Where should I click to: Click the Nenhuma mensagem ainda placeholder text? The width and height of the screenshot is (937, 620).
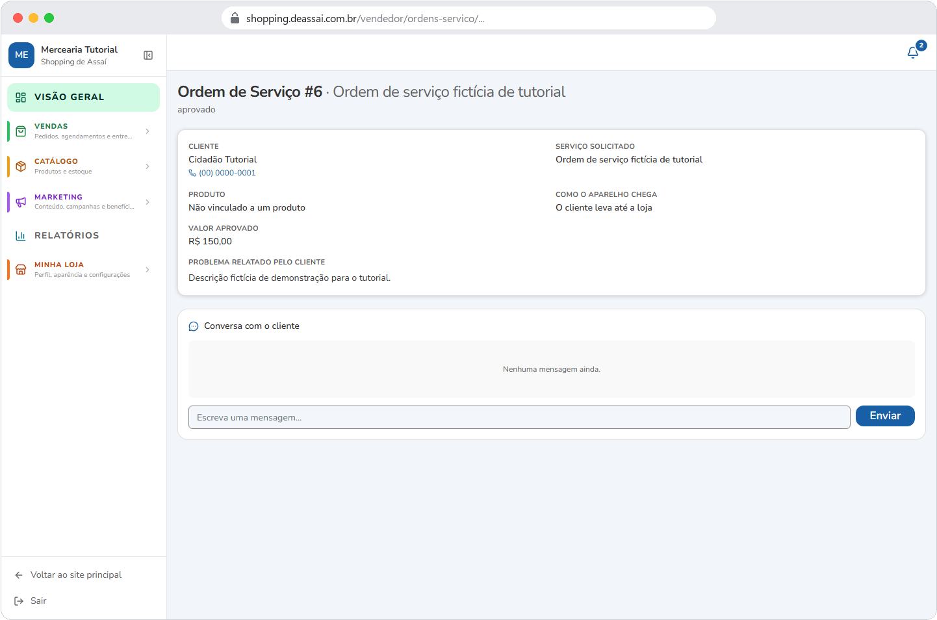(552, 369)
